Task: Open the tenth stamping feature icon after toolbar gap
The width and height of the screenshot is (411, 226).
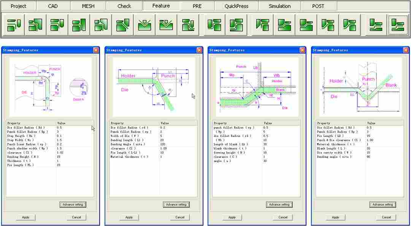Action: tap(214, 25)
